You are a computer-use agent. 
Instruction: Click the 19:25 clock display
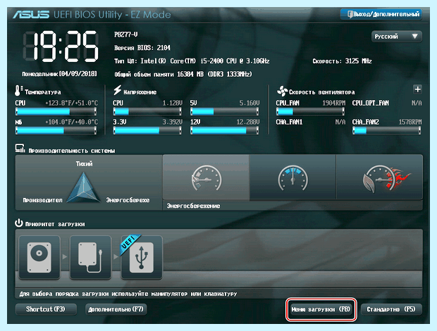[x=61, y=46]
